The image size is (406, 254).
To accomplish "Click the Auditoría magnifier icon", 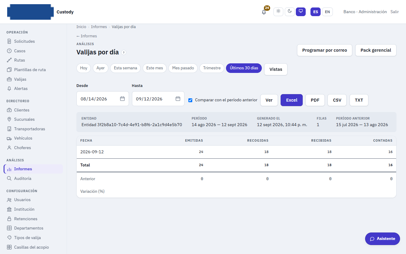I will pyautogui.click(x=9, y=178).
